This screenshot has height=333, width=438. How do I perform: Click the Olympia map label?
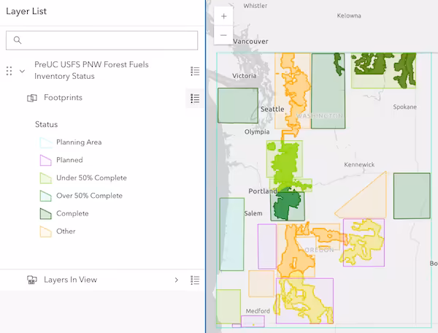257,132
